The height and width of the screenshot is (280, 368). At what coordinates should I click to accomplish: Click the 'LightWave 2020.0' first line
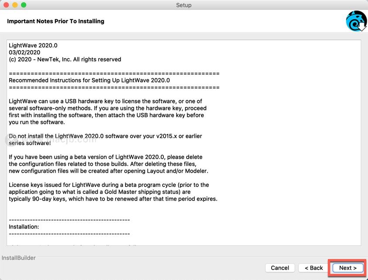click(33, 45)
